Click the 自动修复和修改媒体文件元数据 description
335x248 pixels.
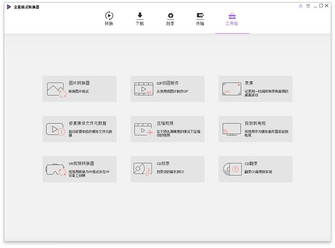click(x=90, y=133)
